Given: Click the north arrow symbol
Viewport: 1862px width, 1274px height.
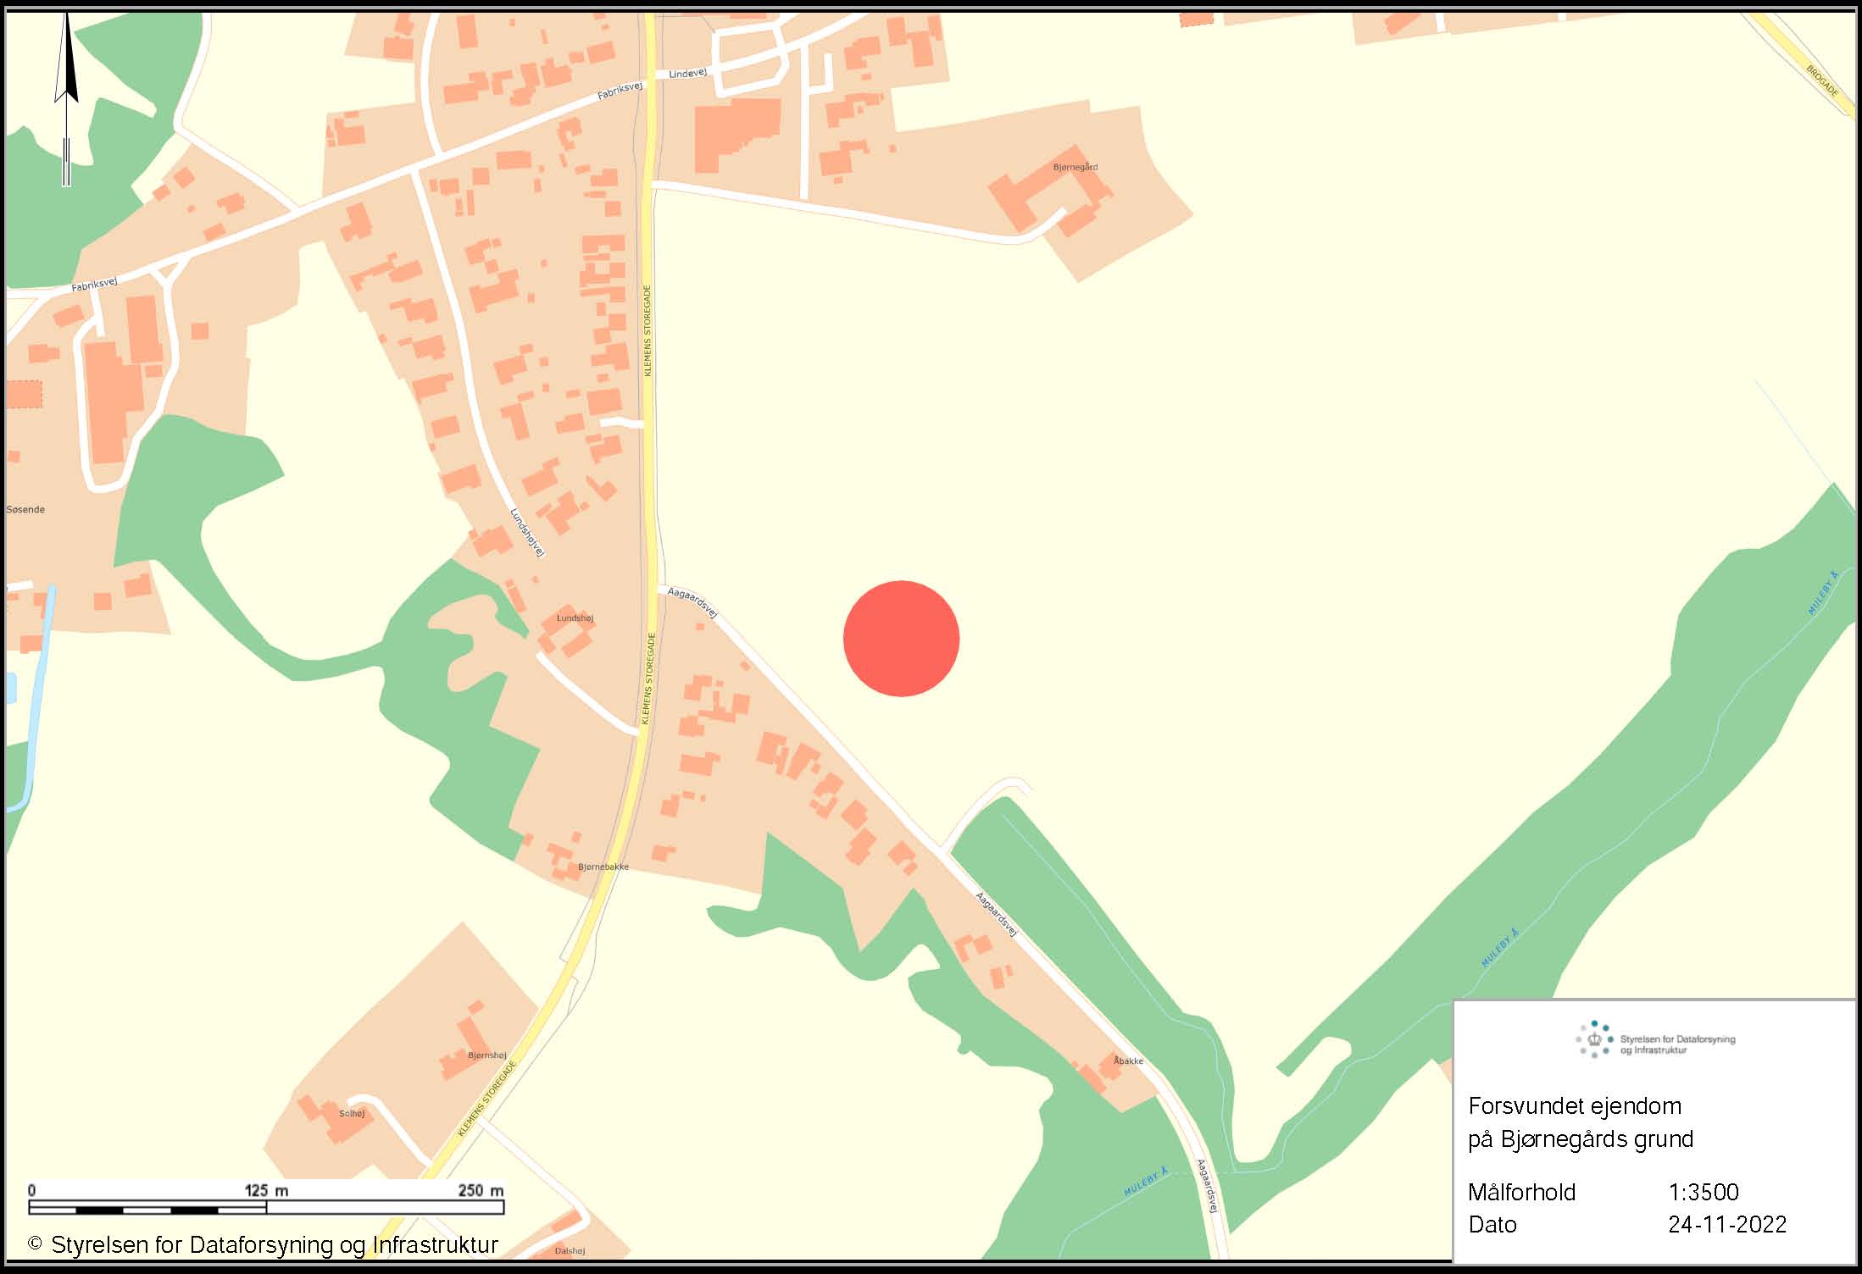Looking at the screenshot, I should [x=66, y=97].
